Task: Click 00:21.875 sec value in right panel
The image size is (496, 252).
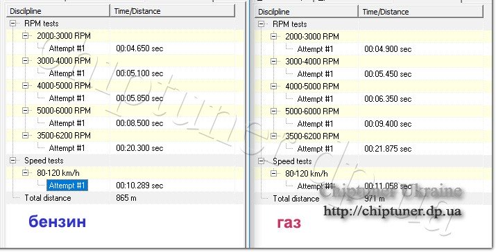Action: [x=388, y=149]
